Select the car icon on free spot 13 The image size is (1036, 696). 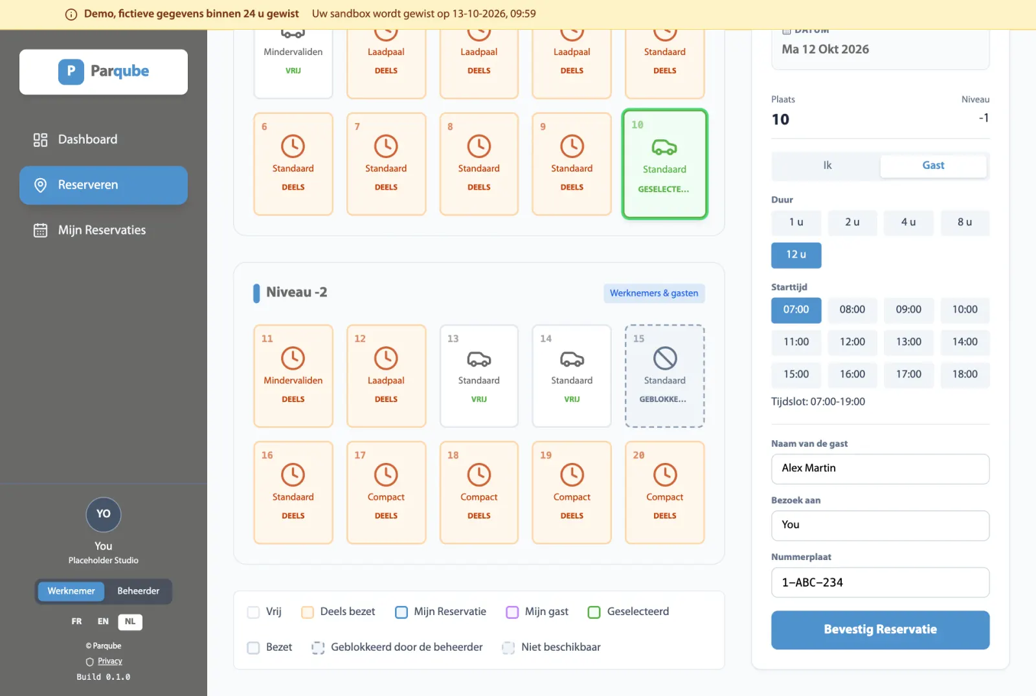[x=479, y=359]
